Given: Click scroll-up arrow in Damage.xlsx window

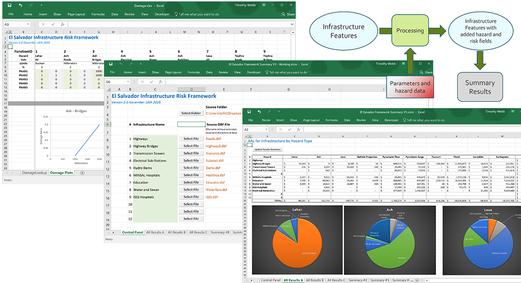Looking at the screenshot, I should coord(293,32).
